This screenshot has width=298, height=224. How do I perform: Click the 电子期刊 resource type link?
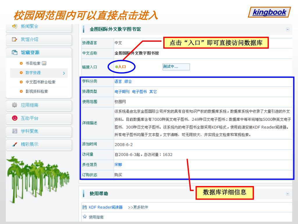(122, 92)
